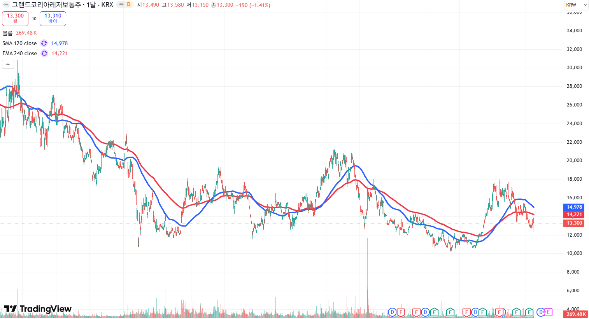Click 10,000 on the price scale
The height and width of the screenshot is (319, 589).
pyautogui.click(x=574, y=253)
